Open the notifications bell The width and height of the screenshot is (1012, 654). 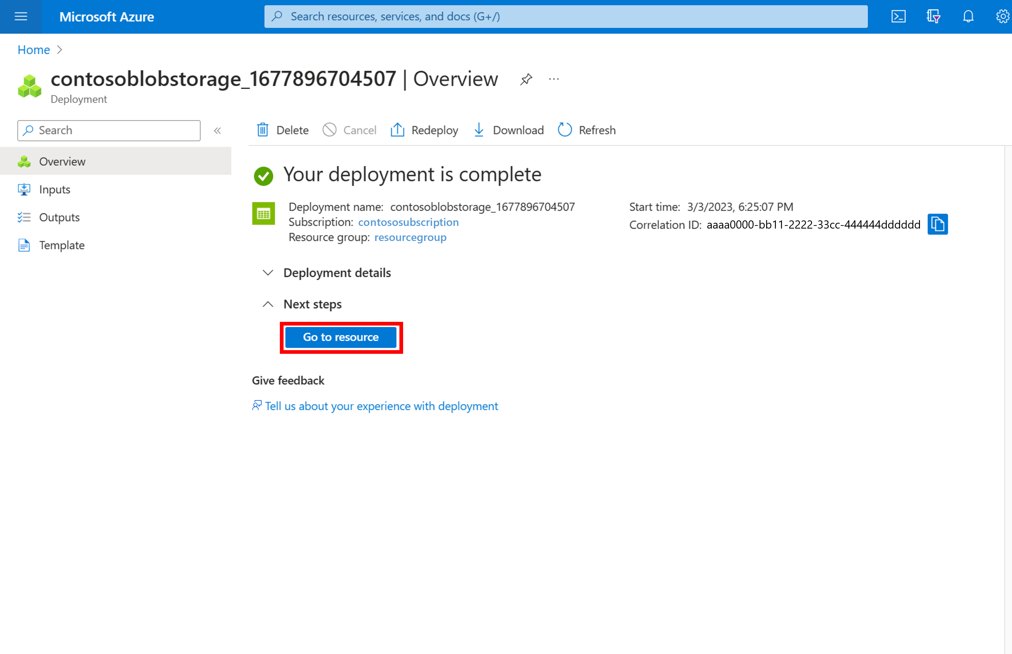968,17
